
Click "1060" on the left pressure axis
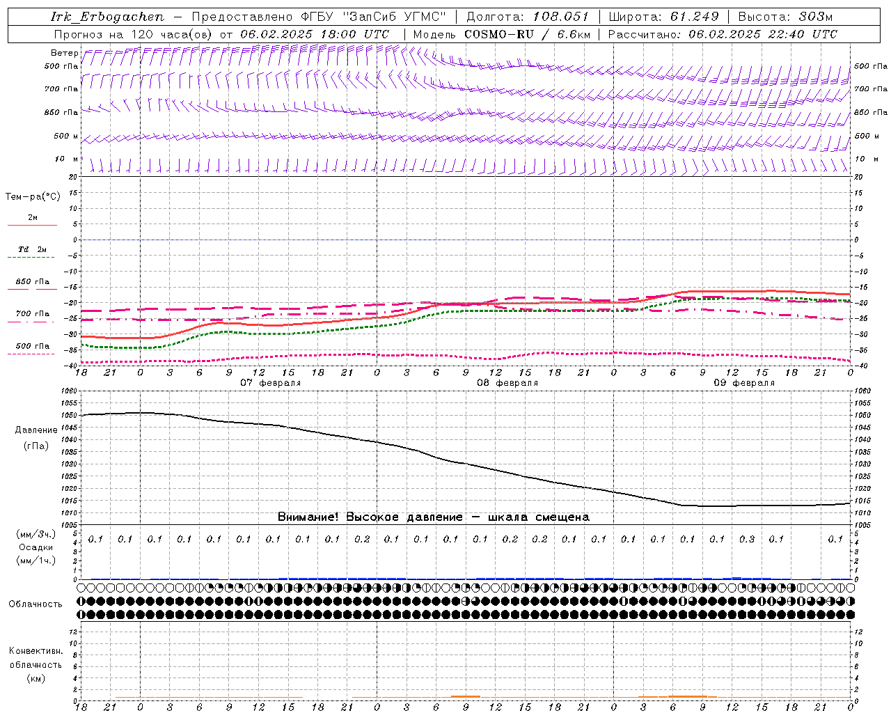(x=69, y=391)
